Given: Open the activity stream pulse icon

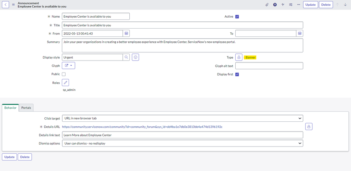Looking at the screenshot, I should (x=283, y=5).
